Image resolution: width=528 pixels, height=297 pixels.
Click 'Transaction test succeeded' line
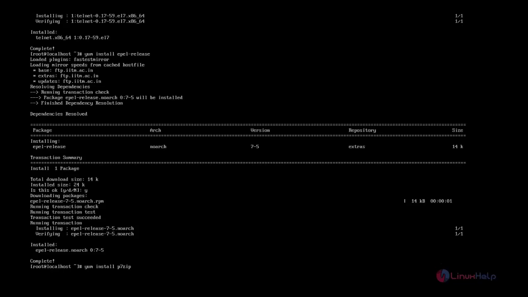66,217
